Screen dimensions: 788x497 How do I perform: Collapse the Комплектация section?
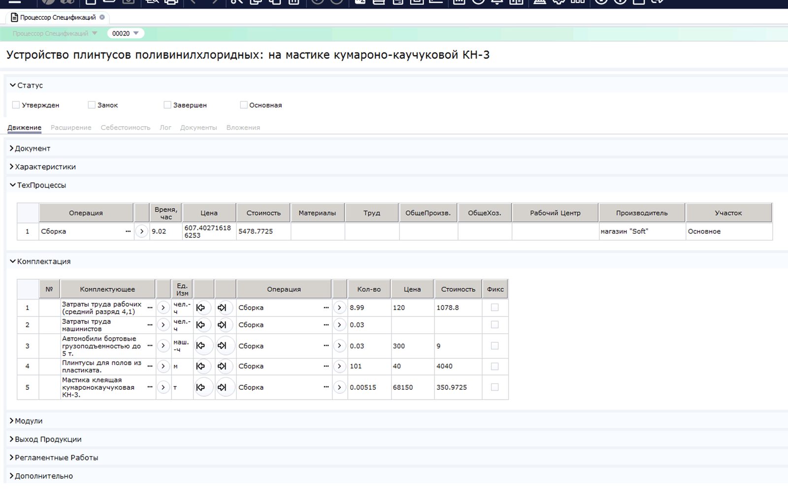click(13, 262)
